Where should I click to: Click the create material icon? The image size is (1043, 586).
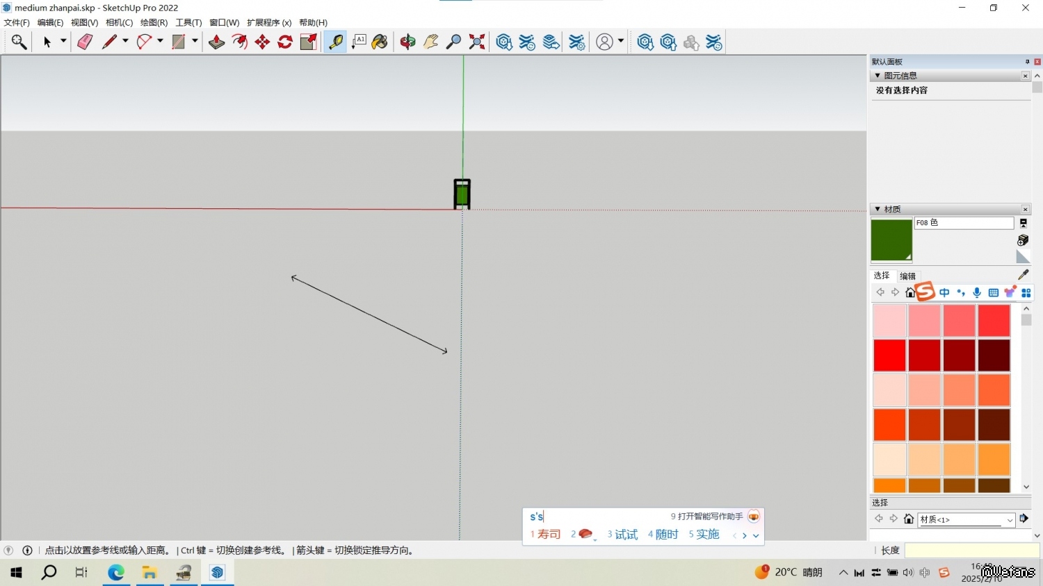(x=1023, y=240)
